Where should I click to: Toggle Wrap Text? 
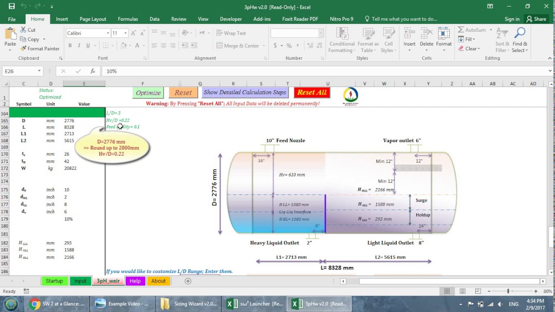[231, 33]
